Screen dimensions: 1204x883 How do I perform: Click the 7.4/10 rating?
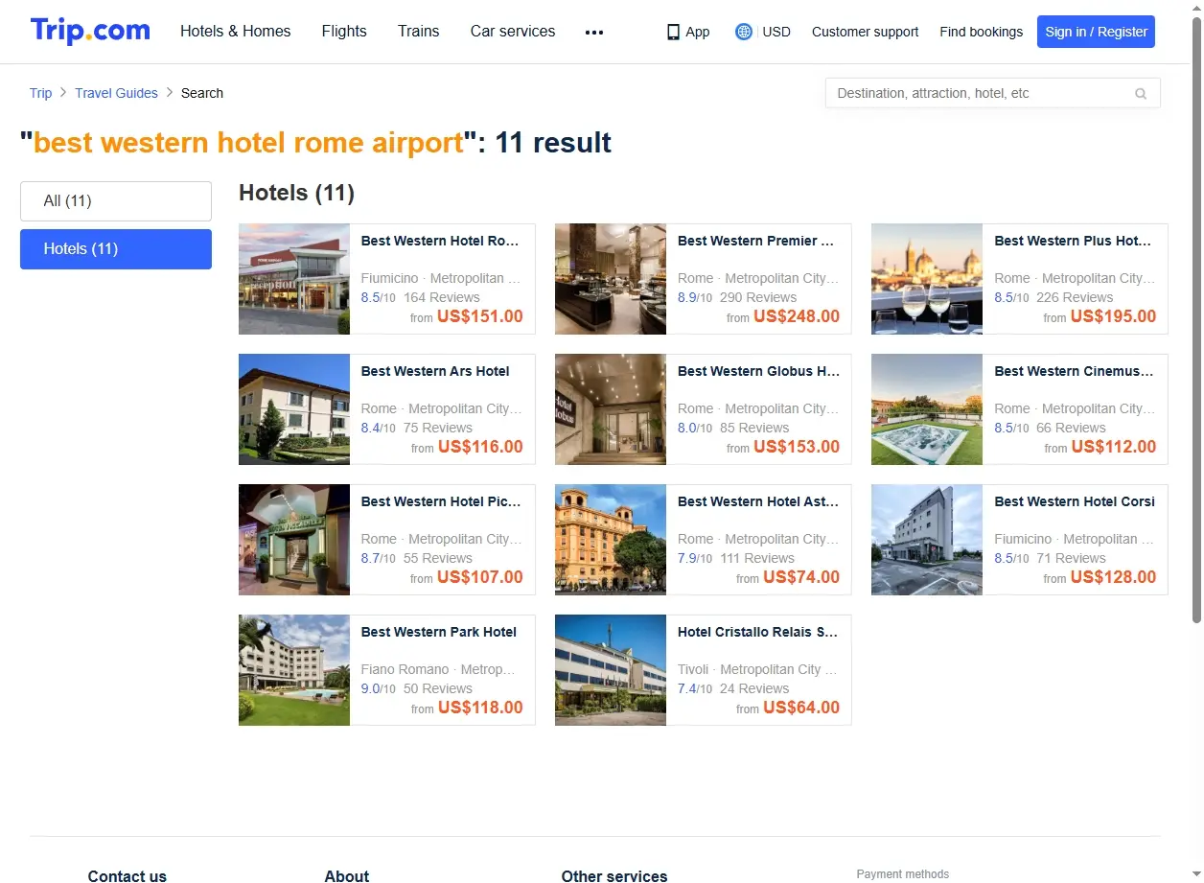[695, 688]
